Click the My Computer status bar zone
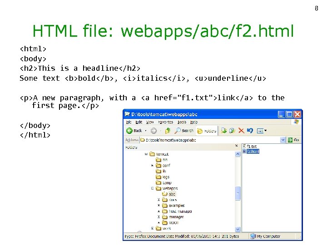 click(266, 236)
